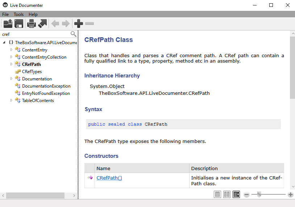Click the CRefPath class icon in tree
The width and height of the screenshot is (295, 207).
tap(18, 64)
